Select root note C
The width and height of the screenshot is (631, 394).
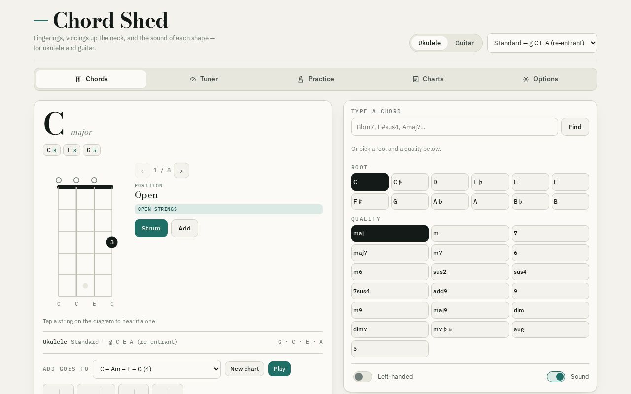[370, 182]
